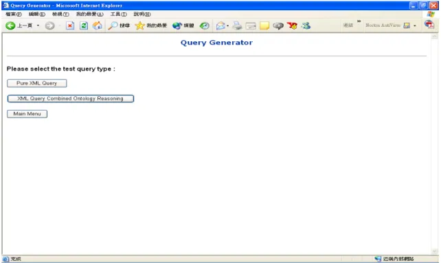
Task: Open the Help menu
Action: pyautogui.click(x=142, y=14)
